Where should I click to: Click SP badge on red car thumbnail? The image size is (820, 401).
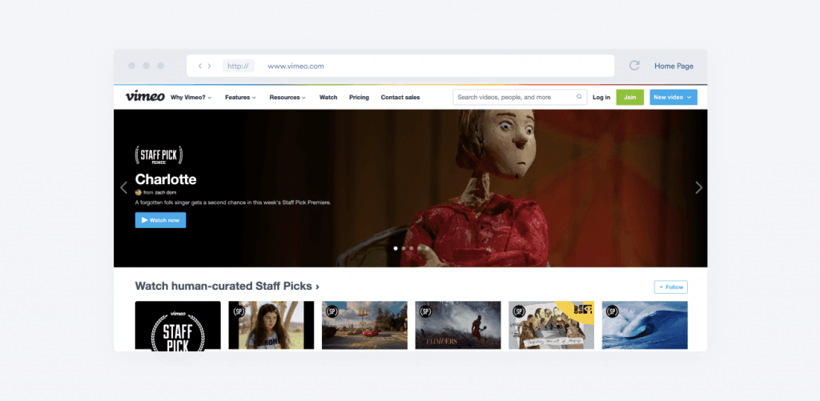click(x=332, y=311)
